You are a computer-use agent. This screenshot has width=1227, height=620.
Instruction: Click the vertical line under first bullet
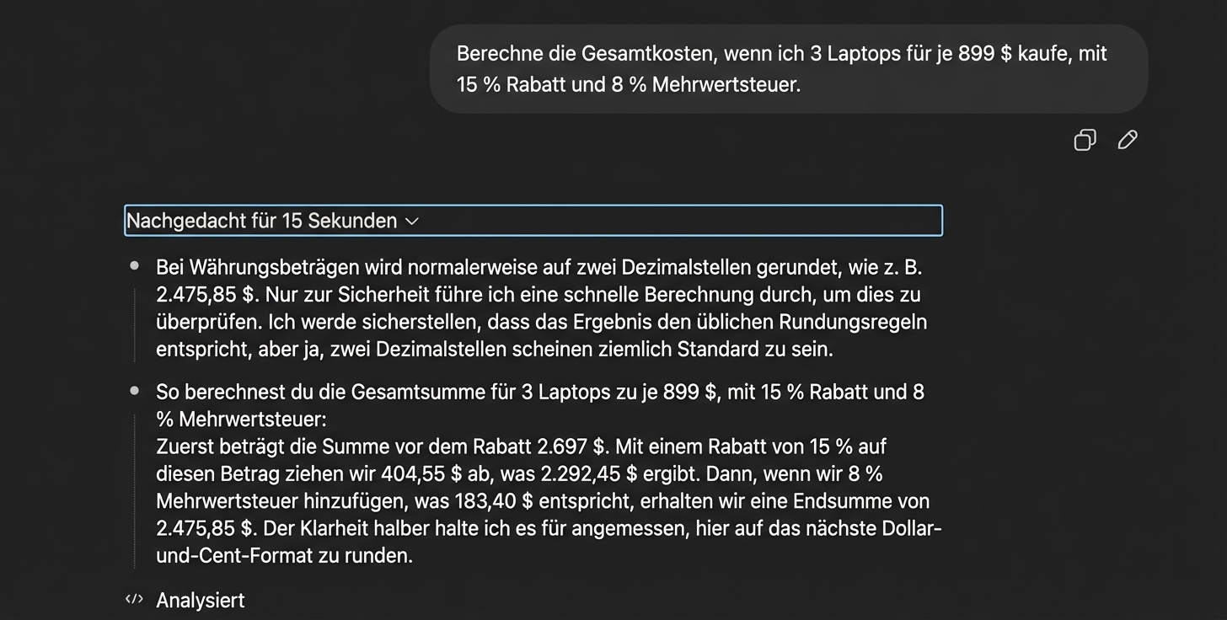coord(135,325)
